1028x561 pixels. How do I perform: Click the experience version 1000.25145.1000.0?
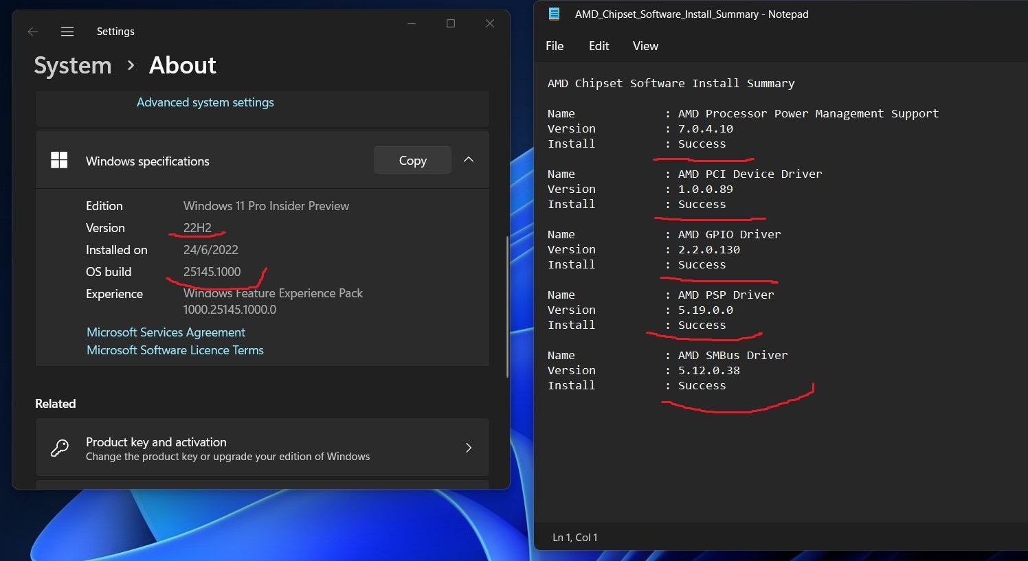tap(230, 310)
